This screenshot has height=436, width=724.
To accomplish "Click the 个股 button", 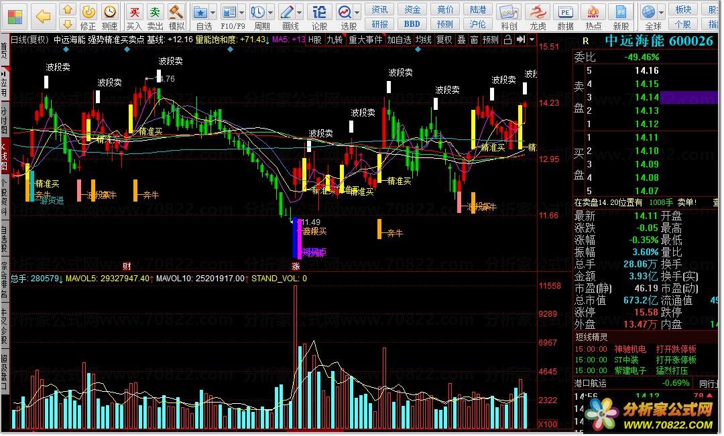I will [683, 24].
